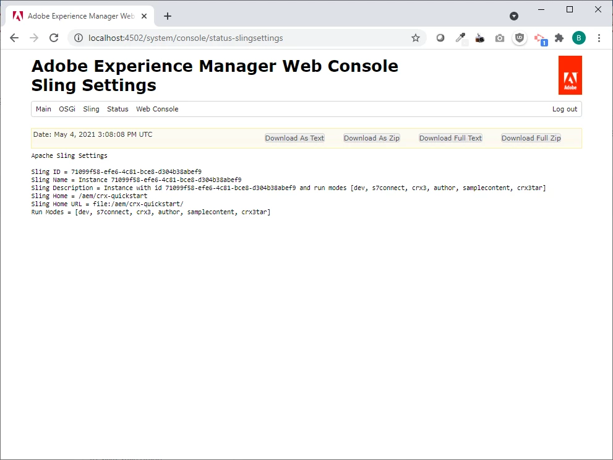The width and height of the screenshot is (613, 460).
Task: Log out of the web console
Action: click(x=565, y=109)
